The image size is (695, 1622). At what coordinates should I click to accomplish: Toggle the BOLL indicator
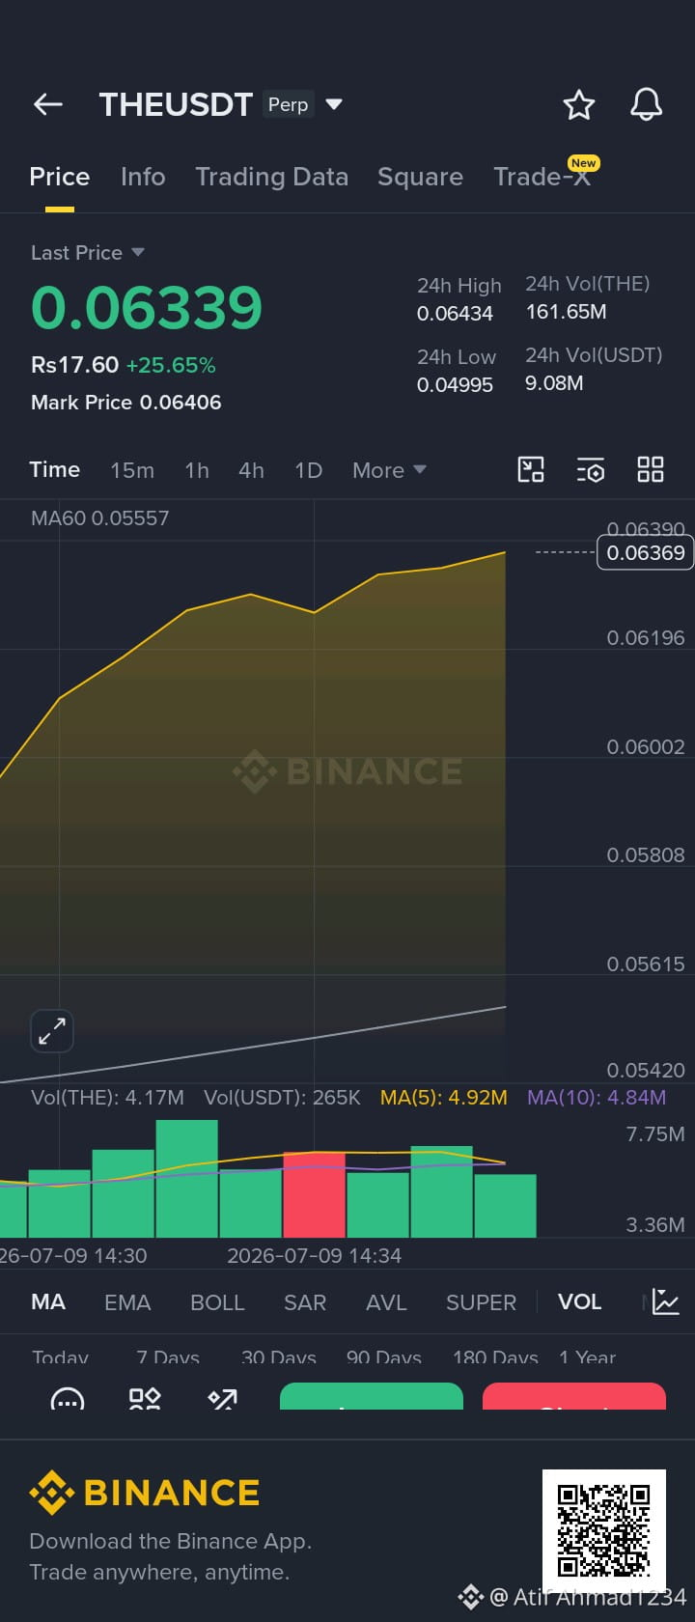coord(217,1302)
